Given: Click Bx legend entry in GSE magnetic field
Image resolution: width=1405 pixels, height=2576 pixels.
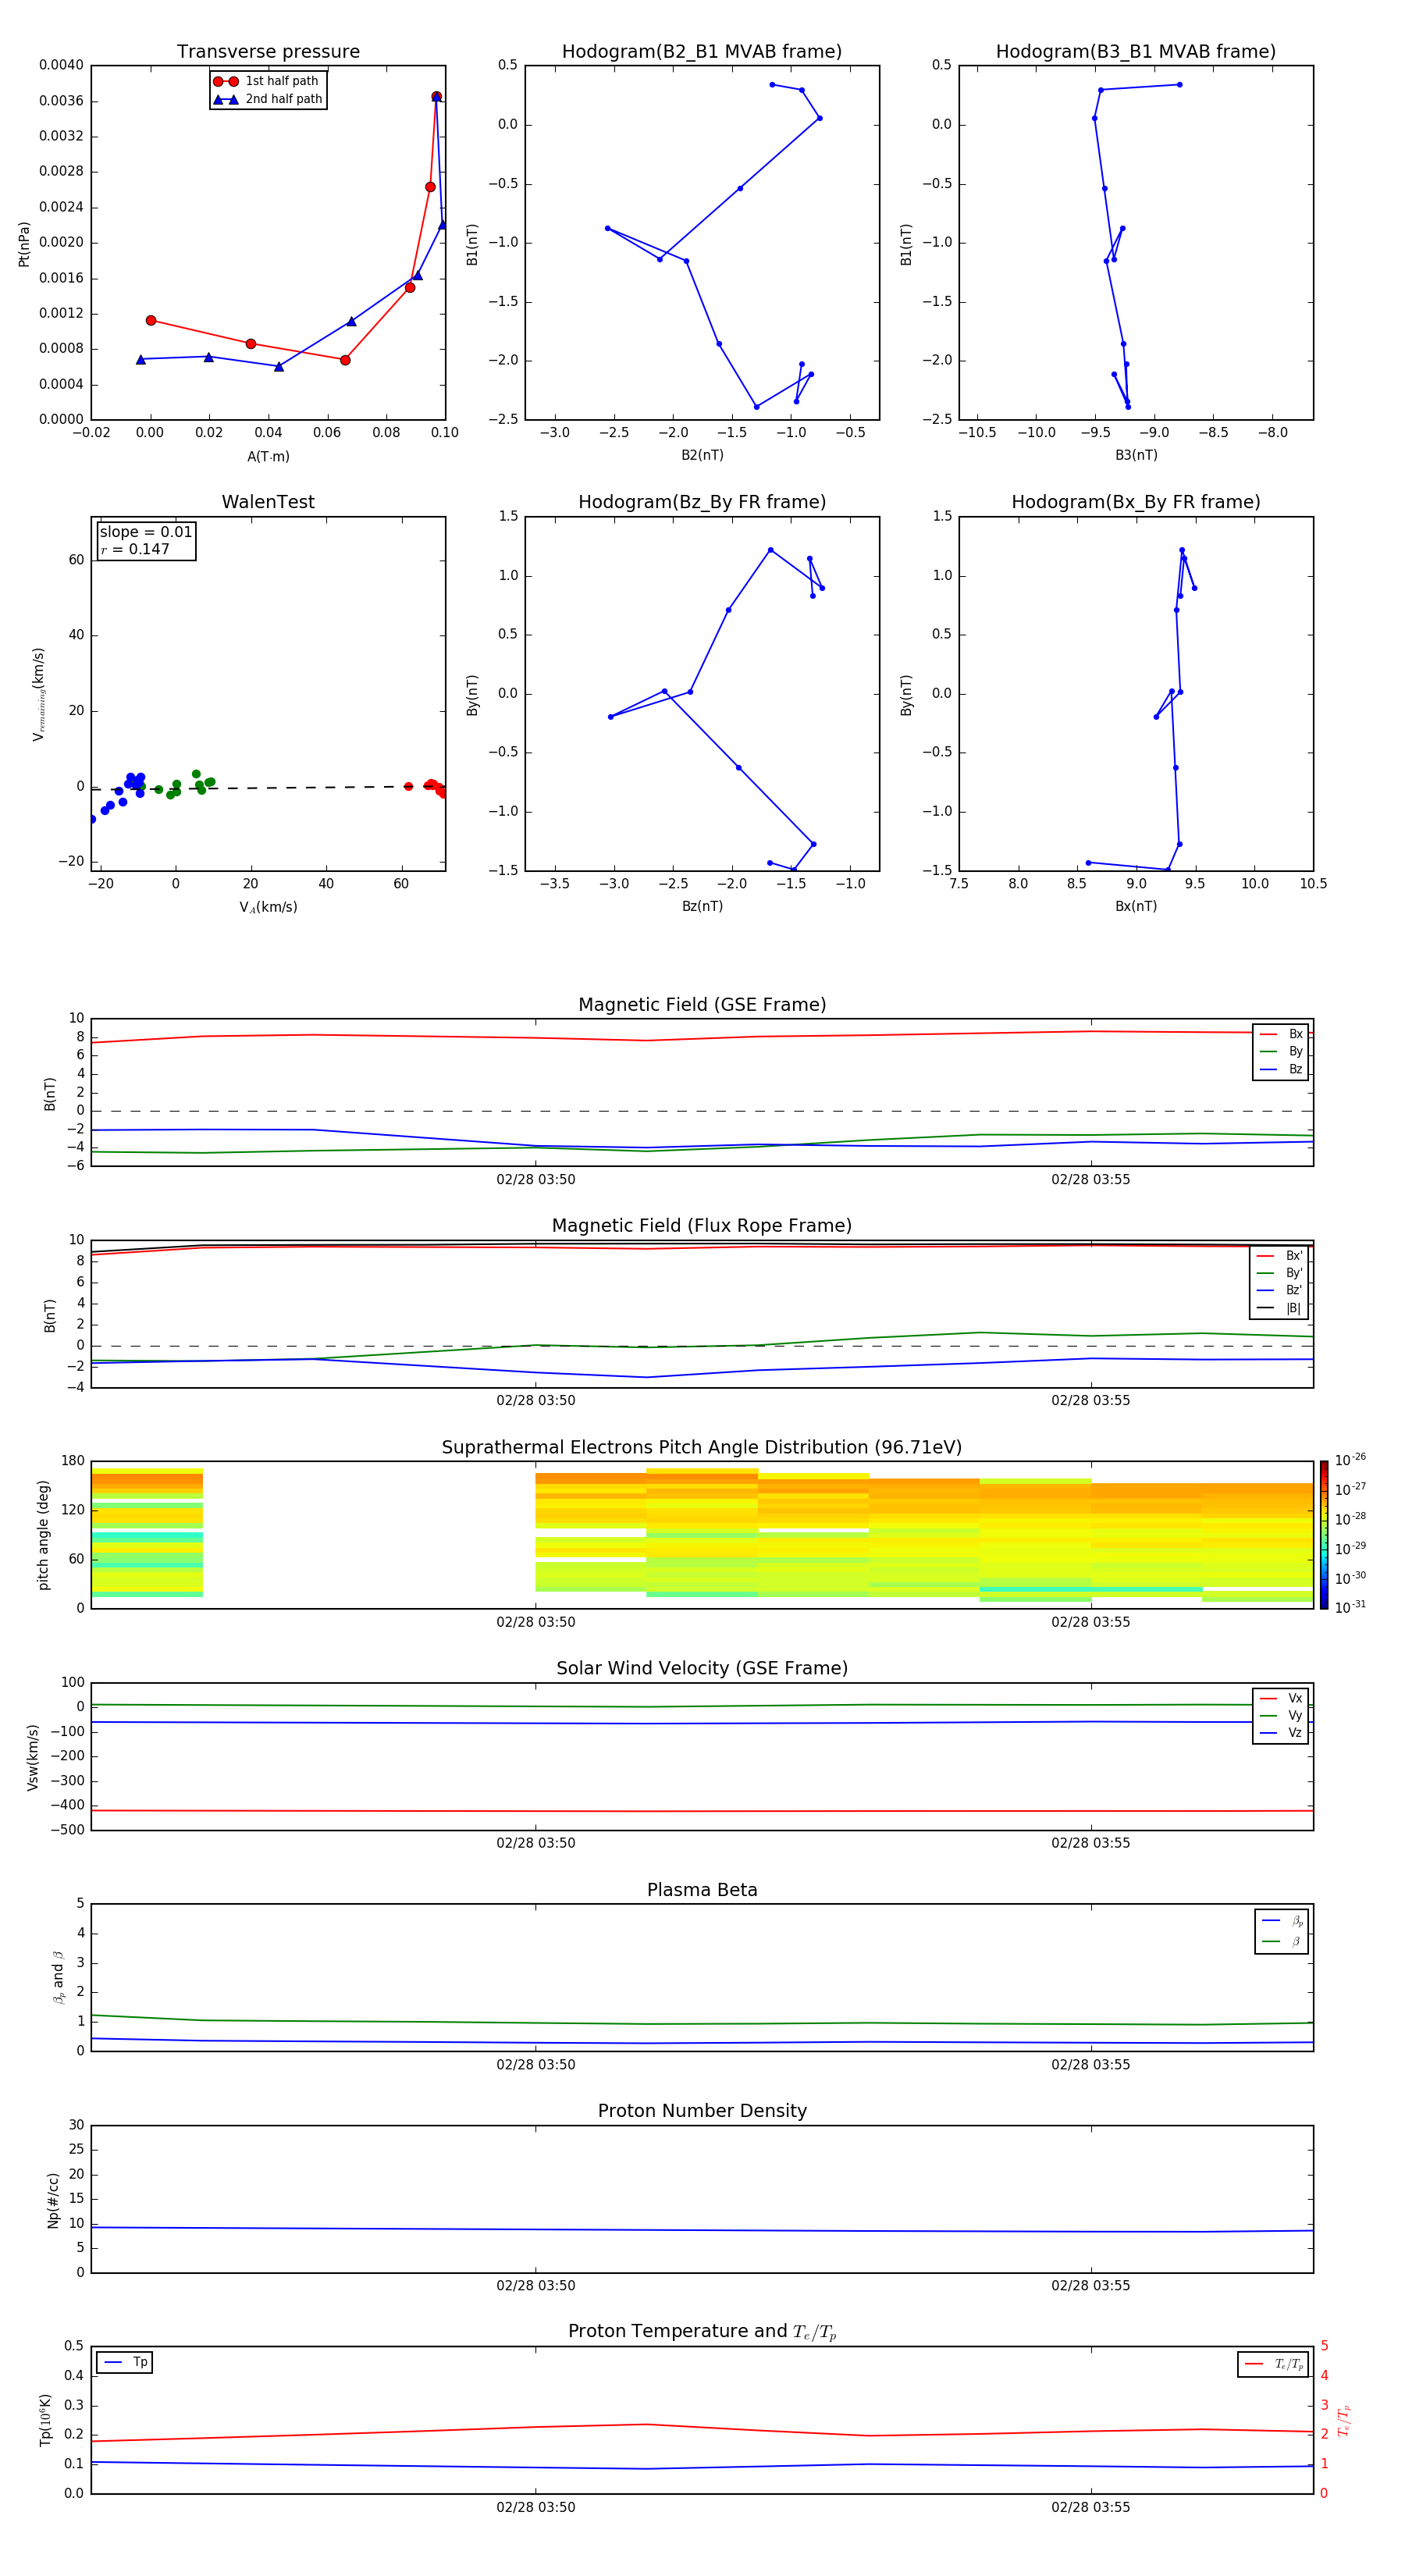Looking at the screenshot, I should click(1281, 1034).
